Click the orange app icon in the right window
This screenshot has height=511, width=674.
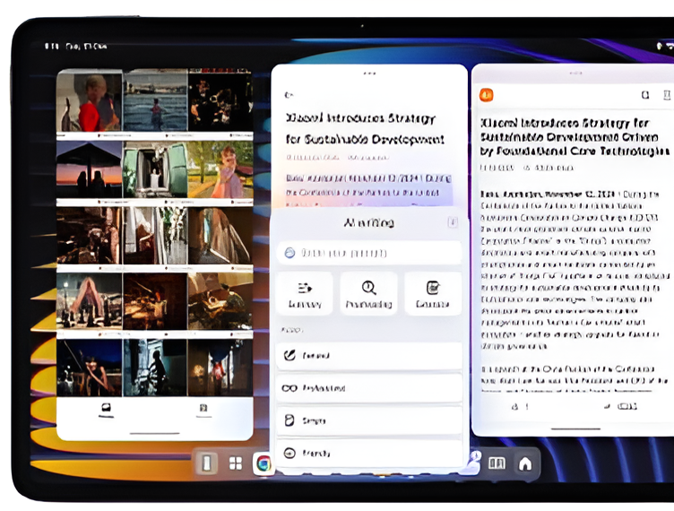pos(486,94)
